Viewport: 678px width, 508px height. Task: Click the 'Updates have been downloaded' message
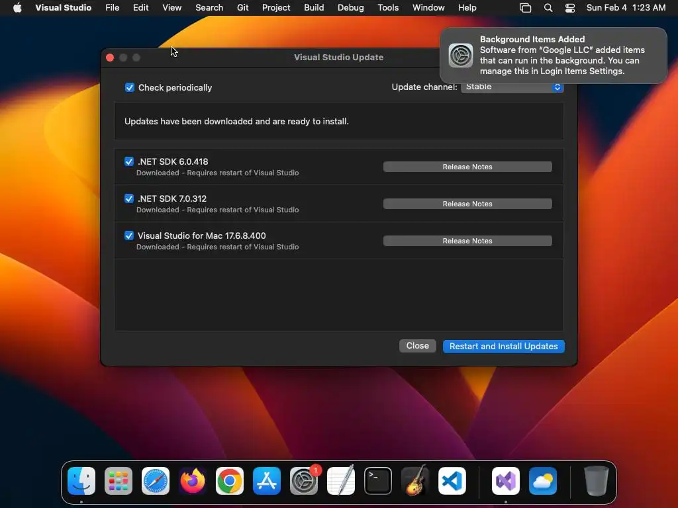tap(236, 122)
